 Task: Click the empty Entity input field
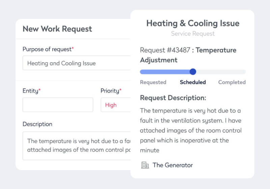pyautogui.click(x=58, y=105)
